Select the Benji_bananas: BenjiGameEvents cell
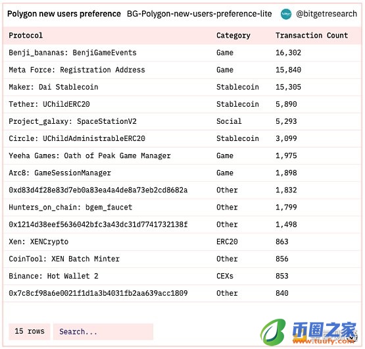The width and height of the screenshot is (365, 349). (x=72, y=53)
